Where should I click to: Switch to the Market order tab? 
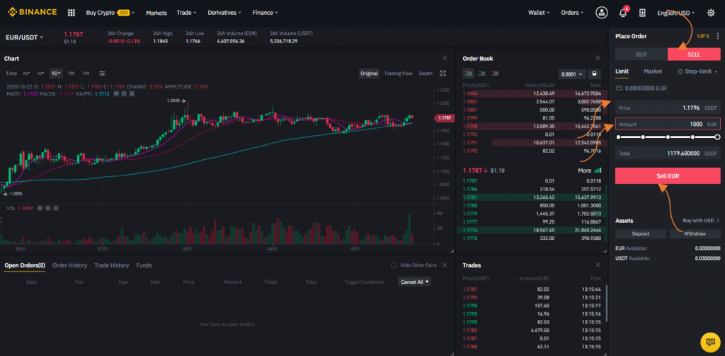coord(653,71)
